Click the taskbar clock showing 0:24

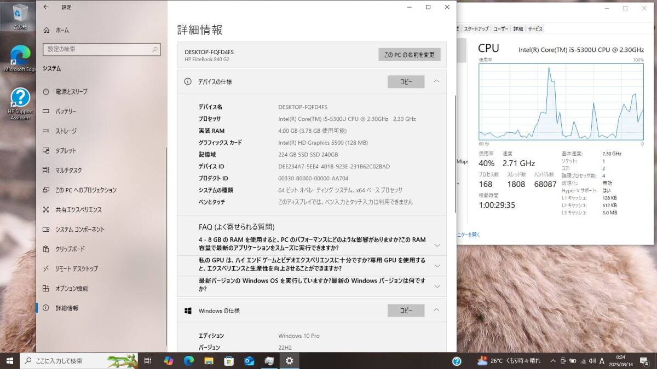click(620, 361)
